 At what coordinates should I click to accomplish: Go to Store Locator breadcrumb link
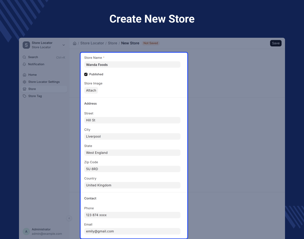pos(92,43)
